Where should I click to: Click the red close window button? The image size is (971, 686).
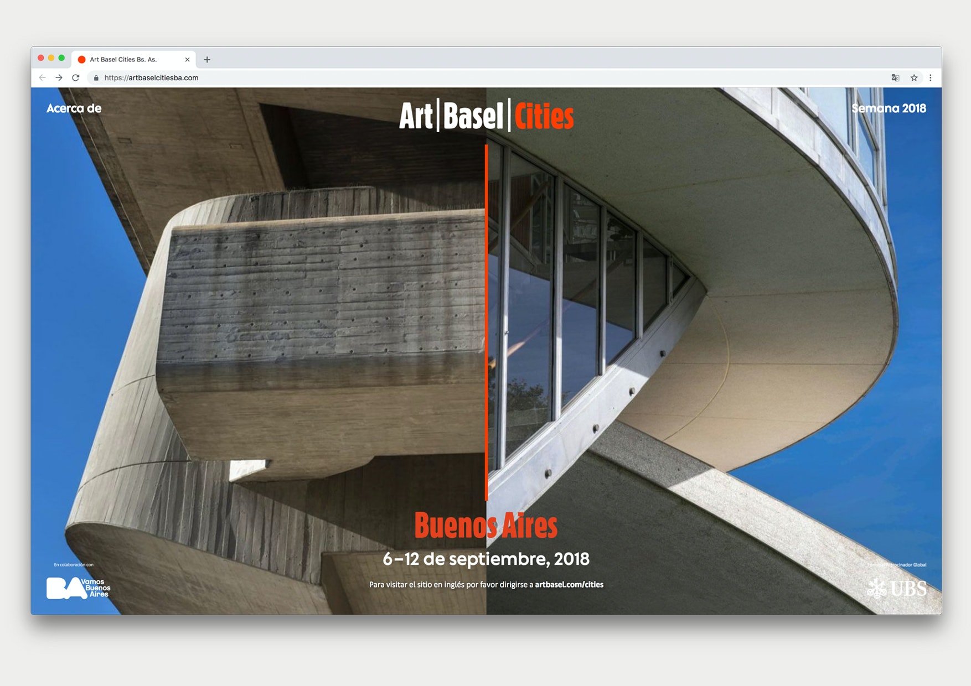point(41,58)
